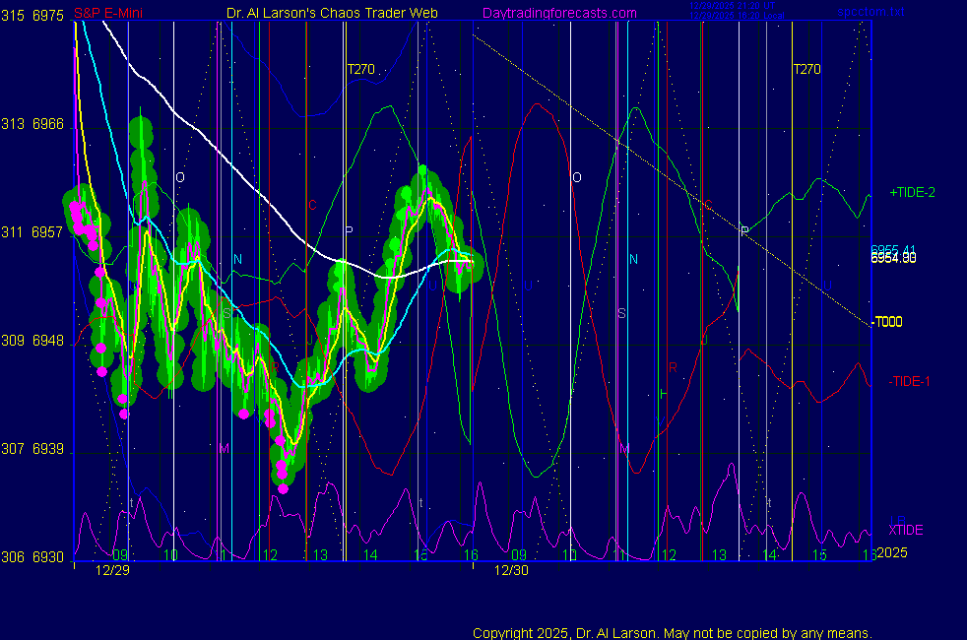Click the XTIDE legend label
The width and height of the screenshot is (967, 640).
point(906,530)
